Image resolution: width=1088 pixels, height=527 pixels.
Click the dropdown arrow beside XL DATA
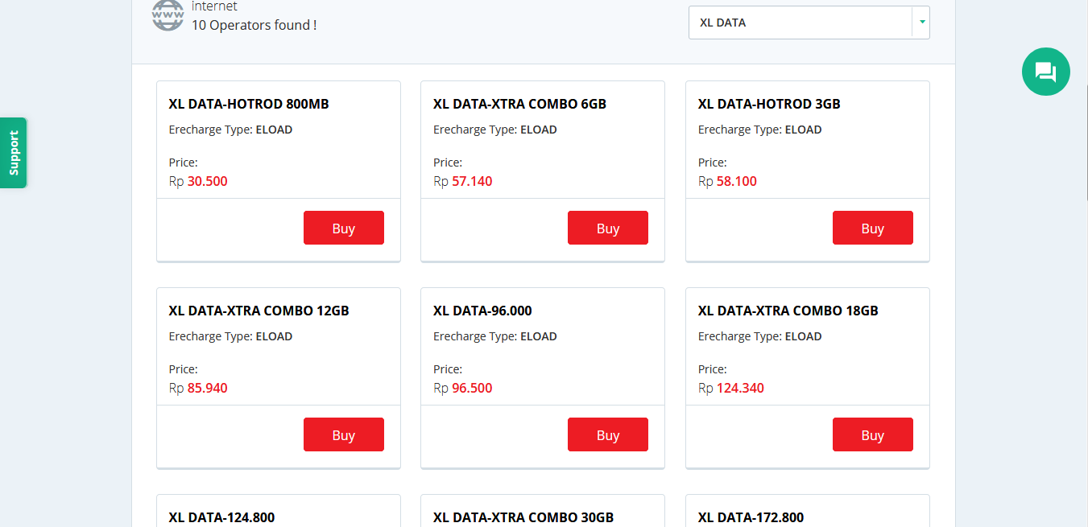(921, 23)
